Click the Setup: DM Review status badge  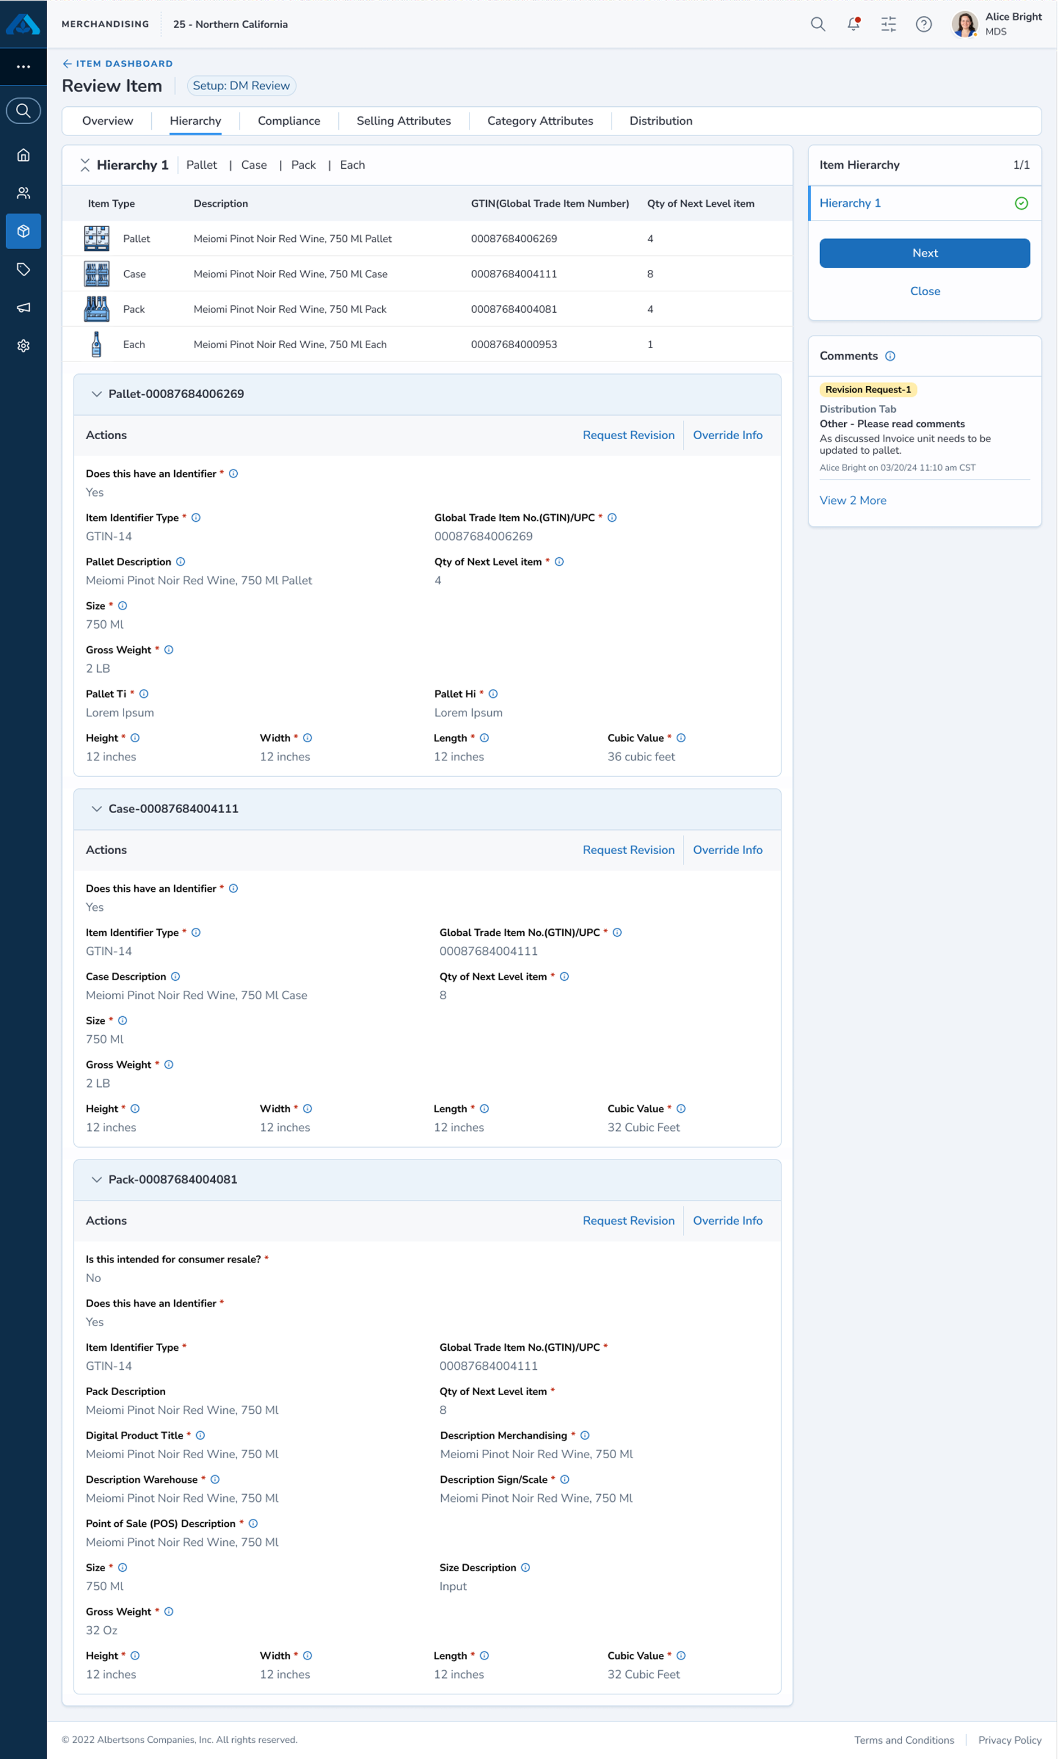241,85
